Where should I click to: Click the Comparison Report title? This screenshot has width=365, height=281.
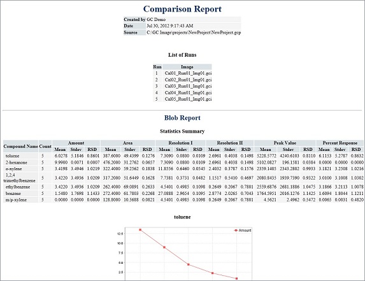coord(182,9)
